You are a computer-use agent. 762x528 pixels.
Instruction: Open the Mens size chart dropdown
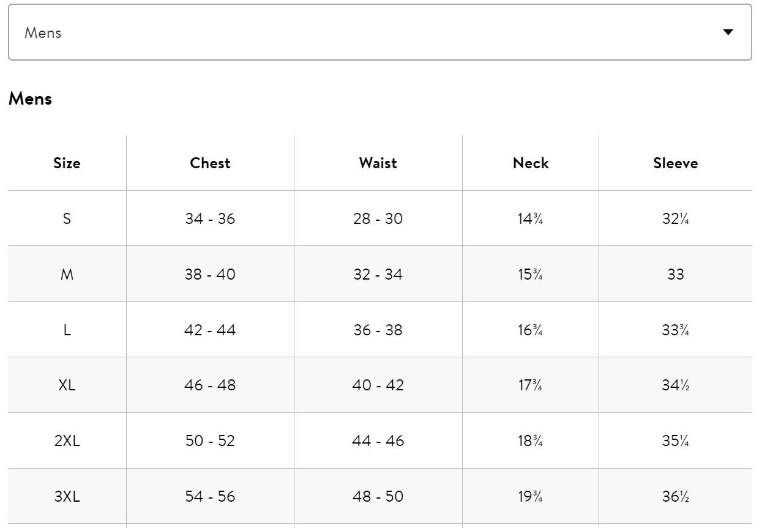[379, 32]
